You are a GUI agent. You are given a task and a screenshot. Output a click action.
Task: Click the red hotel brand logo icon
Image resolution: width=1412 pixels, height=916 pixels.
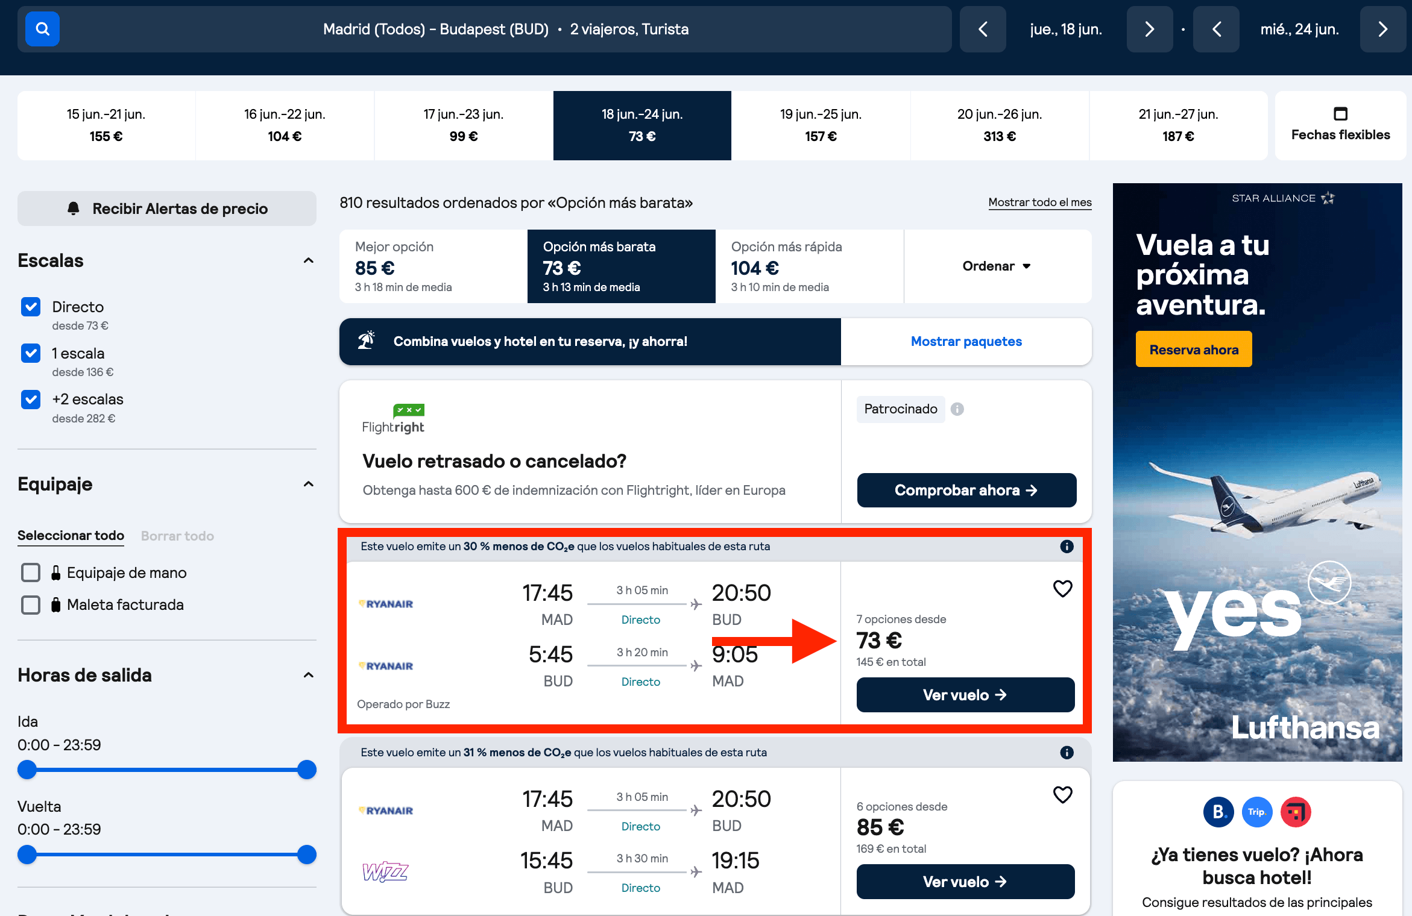click(1296, 812)
